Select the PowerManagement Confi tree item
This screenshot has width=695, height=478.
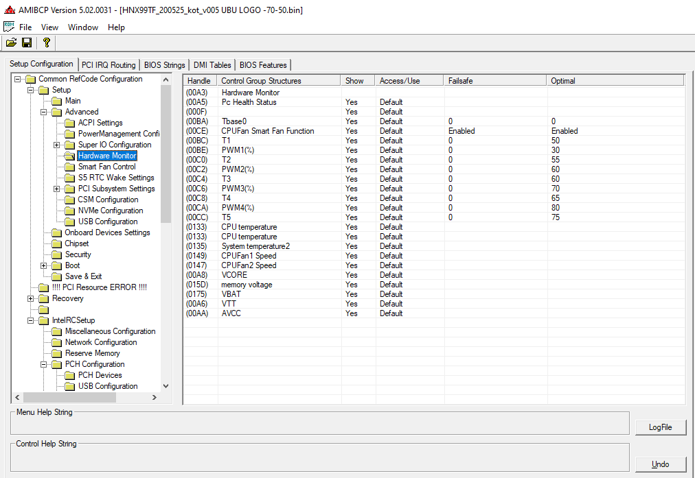pyautogui.click(x=119, y=134)
